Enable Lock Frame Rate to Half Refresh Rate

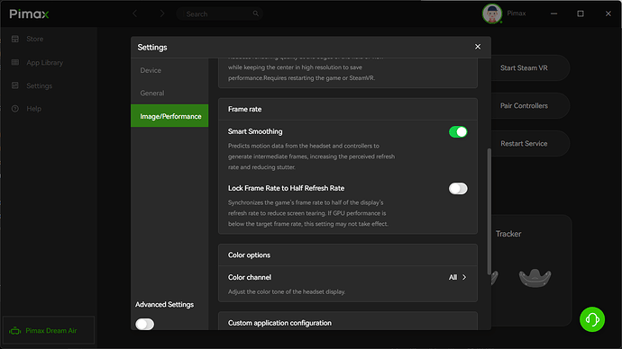[x=458, y=188]
